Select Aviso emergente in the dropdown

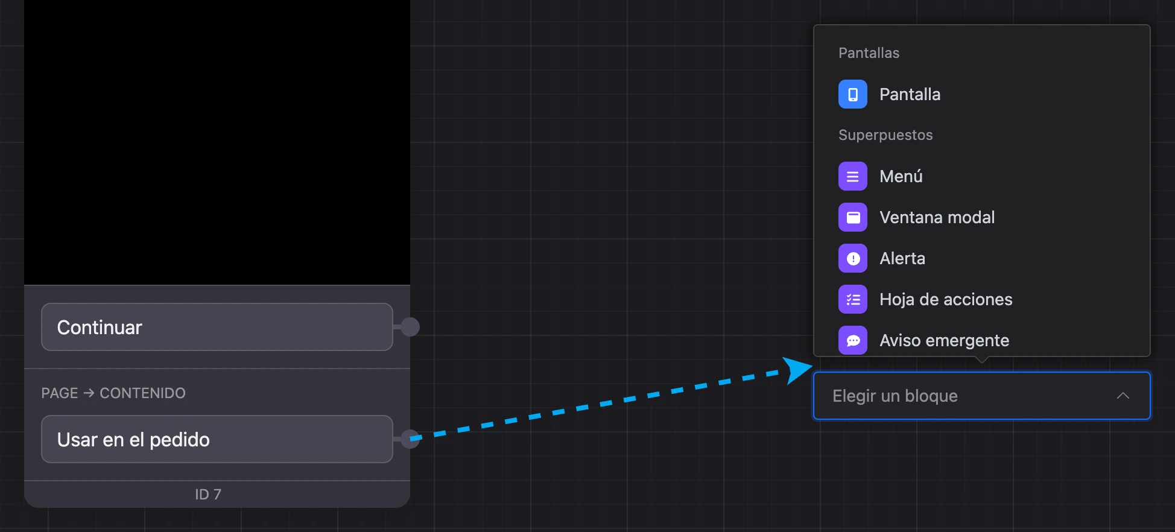click(x=981, y=340)
